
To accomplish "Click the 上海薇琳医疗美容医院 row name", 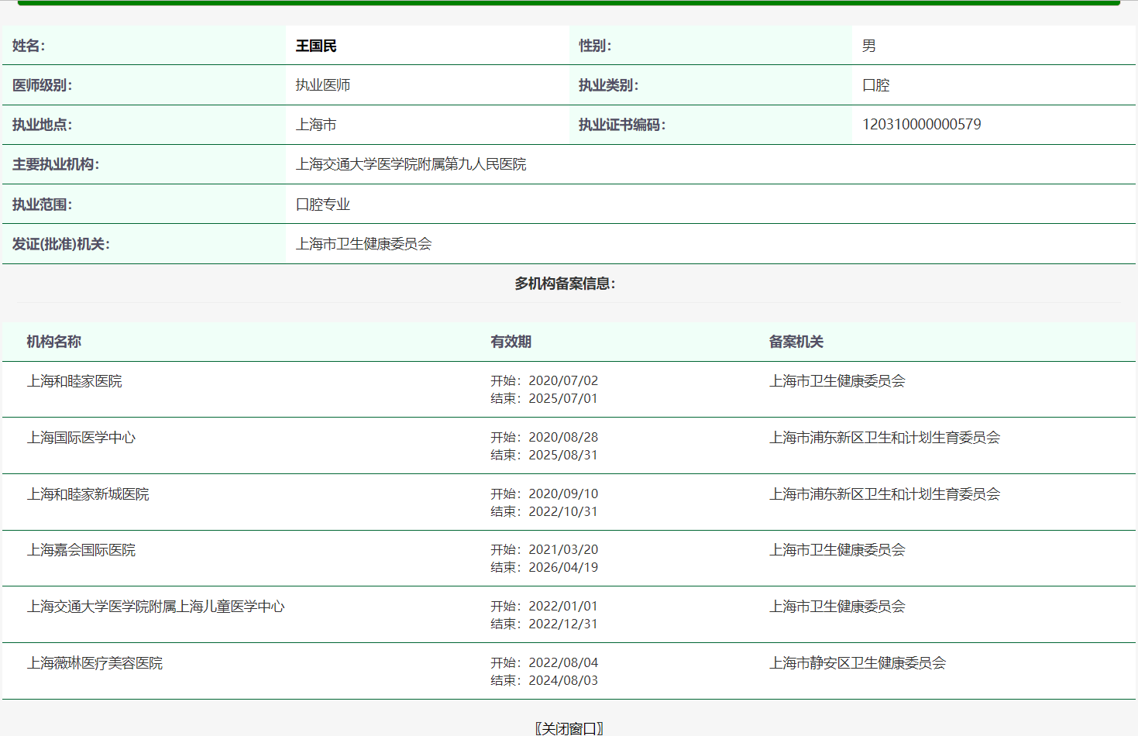I will pos(95,663).
